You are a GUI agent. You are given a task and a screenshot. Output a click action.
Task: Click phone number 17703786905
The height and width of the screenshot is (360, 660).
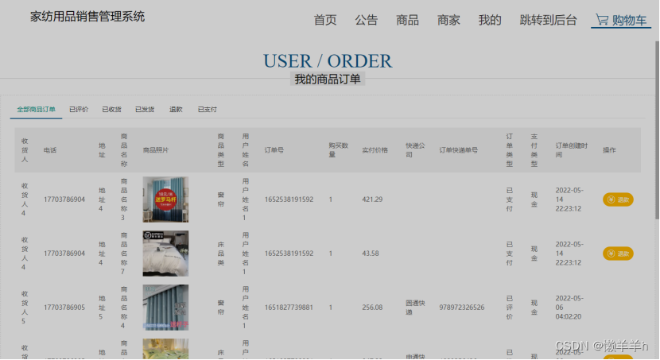click(64, 308)
